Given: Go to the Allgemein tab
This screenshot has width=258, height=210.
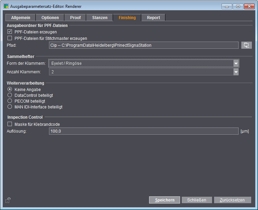Looking at the screenshot, I should (x=20, y=18).
